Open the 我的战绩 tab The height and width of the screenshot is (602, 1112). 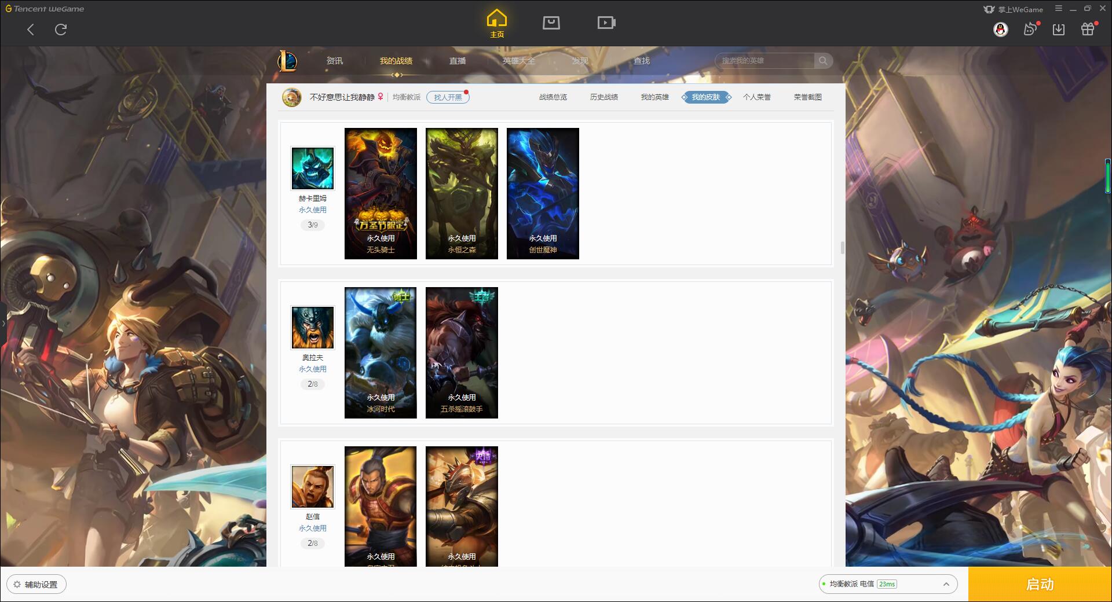[396, 61]
